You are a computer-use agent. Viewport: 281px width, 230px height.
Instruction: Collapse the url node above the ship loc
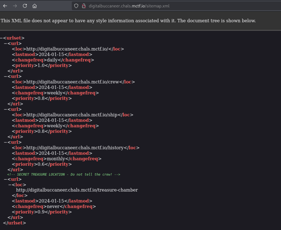5,109
